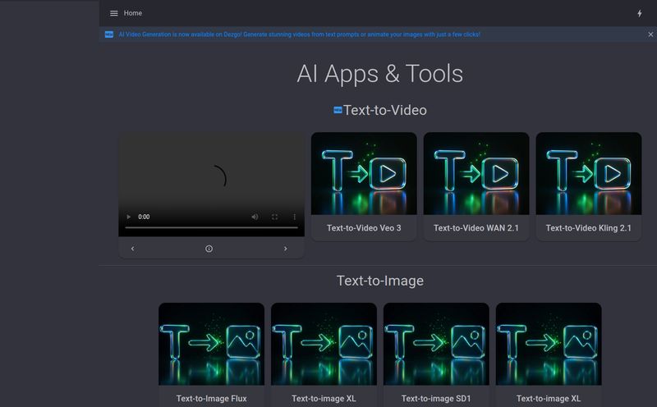The image size is (657, 407).
Task: Seek on the video progress bar
Action: pyautogui.click(x=212, y=228)
